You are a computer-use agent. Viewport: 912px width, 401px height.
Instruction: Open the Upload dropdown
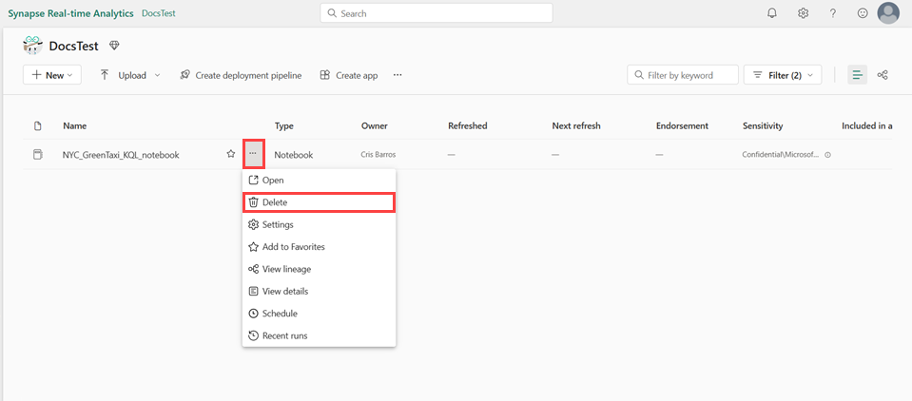[130, 75]
